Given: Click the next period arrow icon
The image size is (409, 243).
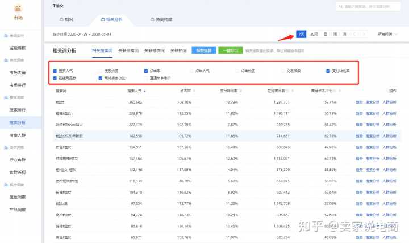Looking at the screenshot, I should pyautogui.click(x=364, y=34).
